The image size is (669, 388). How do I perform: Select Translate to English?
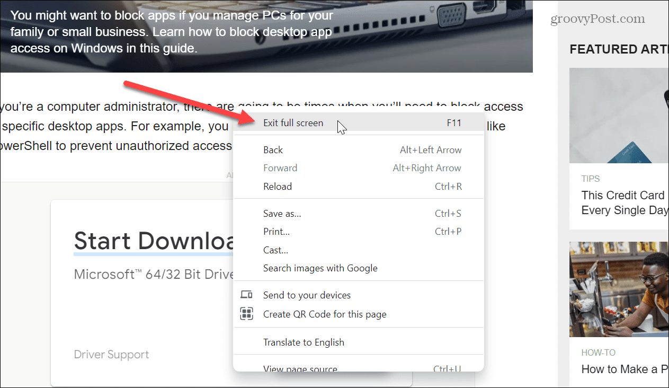pos(359,342)
